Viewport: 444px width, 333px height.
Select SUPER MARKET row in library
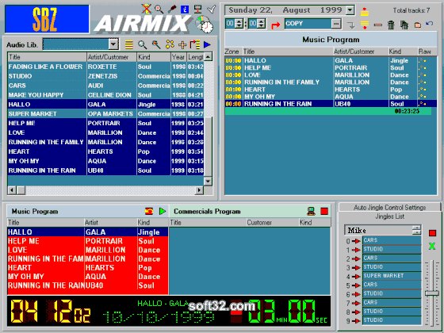(105, 114)
